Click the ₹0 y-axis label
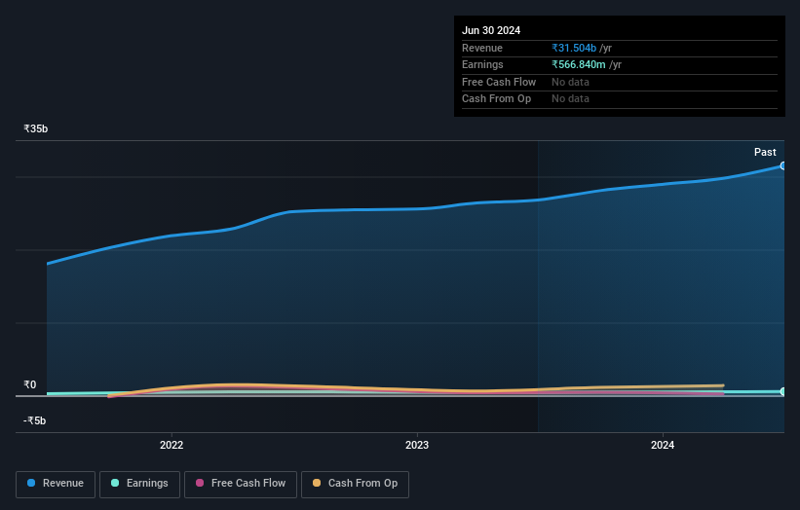The width and height of the screenshot is (800, 510). [30, 384]
